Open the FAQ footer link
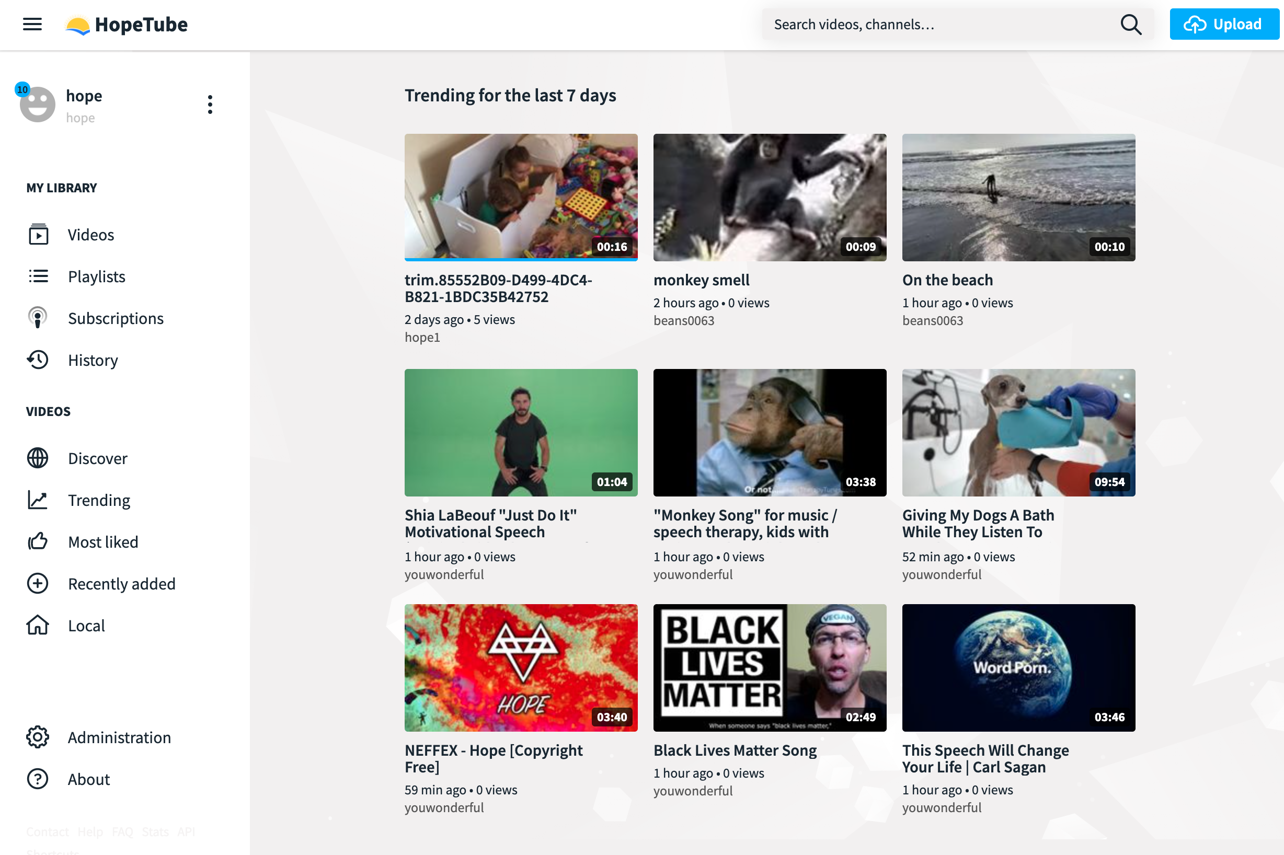 tap(123, 831)
